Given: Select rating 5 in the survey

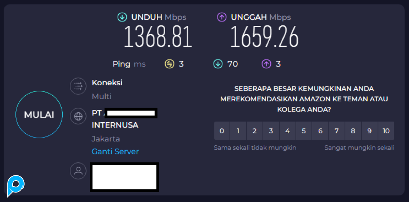Looking at the screenshot, I should pyautogui.click(x=304, y=131).
